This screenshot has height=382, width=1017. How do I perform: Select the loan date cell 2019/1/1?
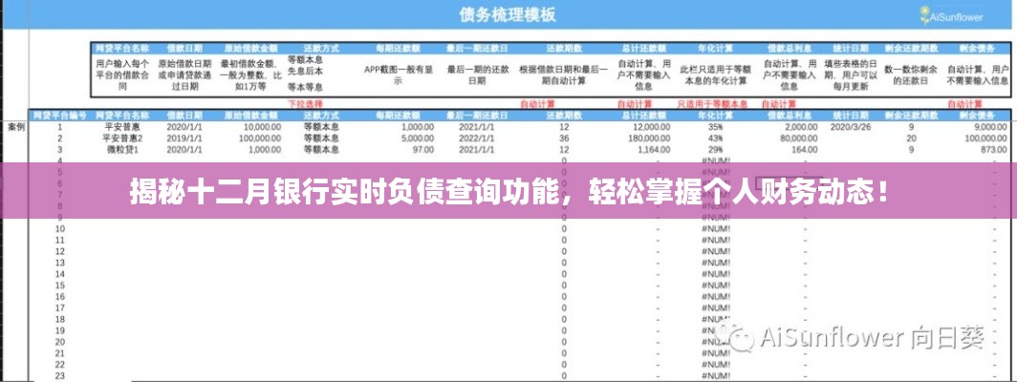tap(184, 138)
